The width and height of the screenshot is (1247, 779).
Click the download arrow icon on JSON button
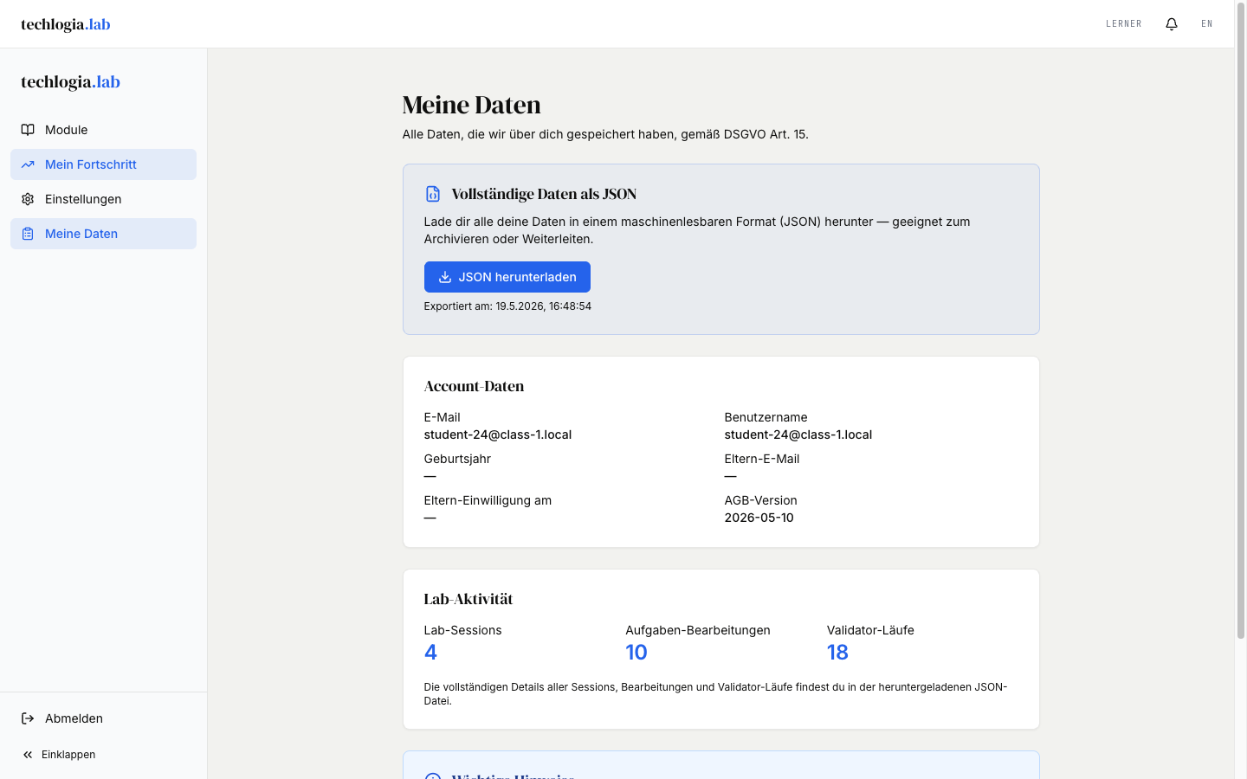pos(445,277)
